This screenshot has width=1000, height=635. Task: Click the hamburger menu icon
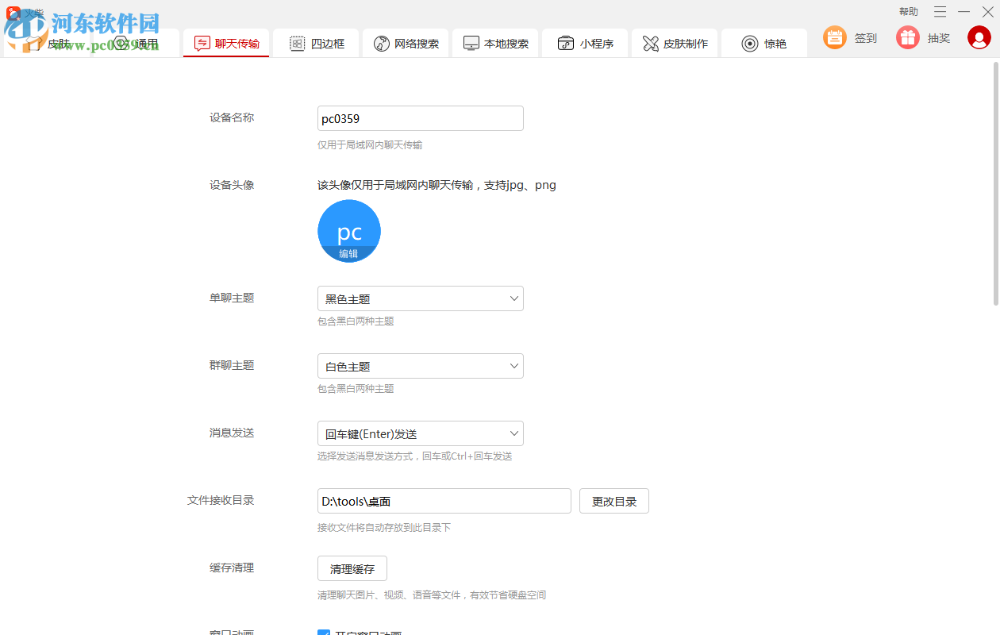[940, 12]
